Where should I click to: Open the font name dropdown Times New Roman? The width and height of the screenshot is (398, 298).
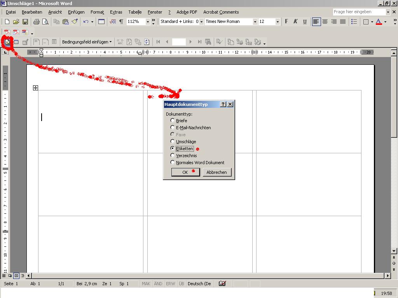[x=255, y=22]
